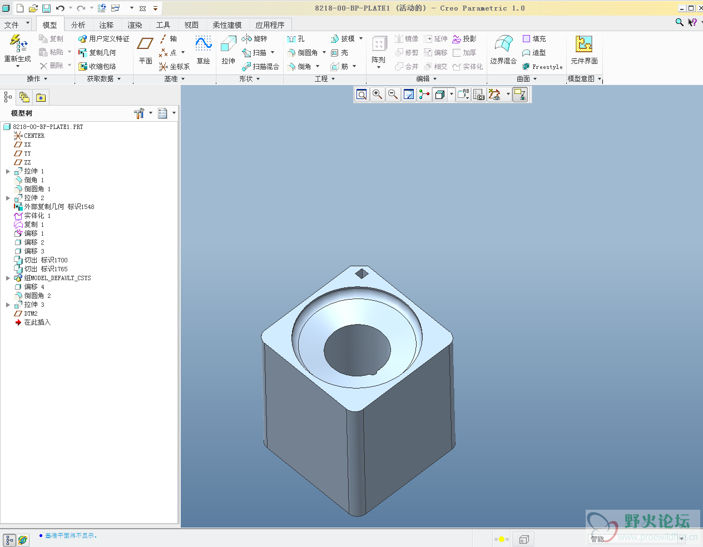The image size is (703, 547).
Task: Click the Regenerate (重新生成) icon
Action: coord(17,50)
